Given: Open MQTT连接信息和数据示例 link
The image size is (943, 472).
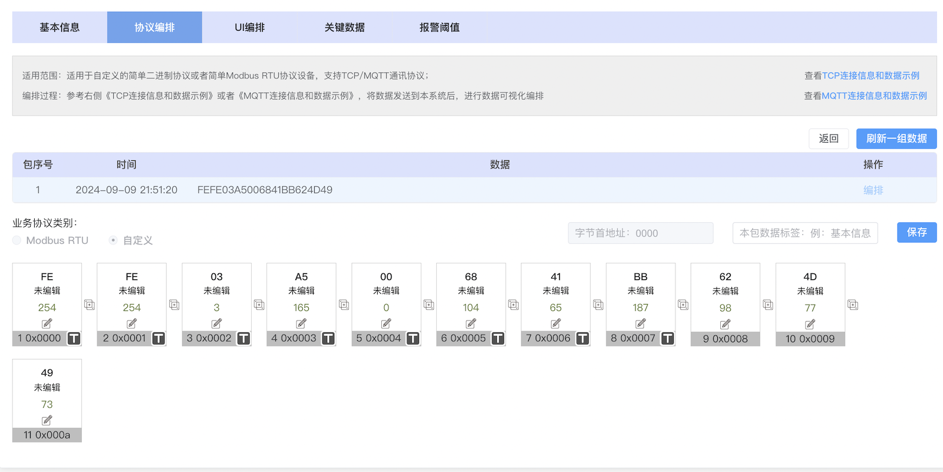Looking at the screenshot, I should click(874, 95).
